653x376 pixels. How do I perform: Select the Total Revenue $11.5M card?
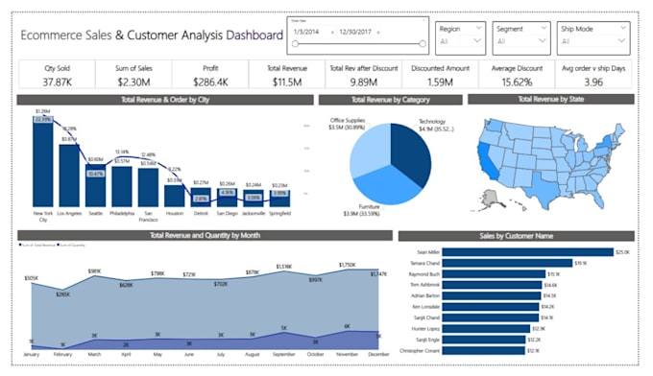[x=287, y=75]
